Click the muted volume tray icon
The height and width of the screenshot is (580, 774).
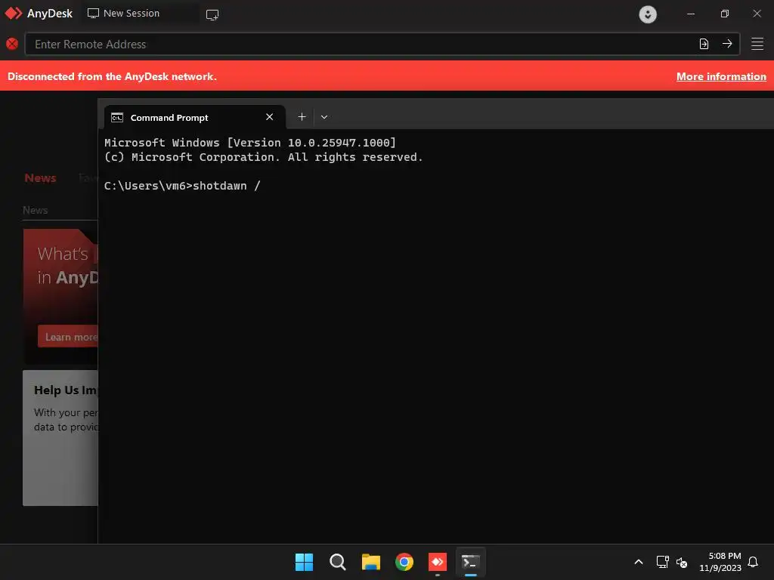[682, 562]
